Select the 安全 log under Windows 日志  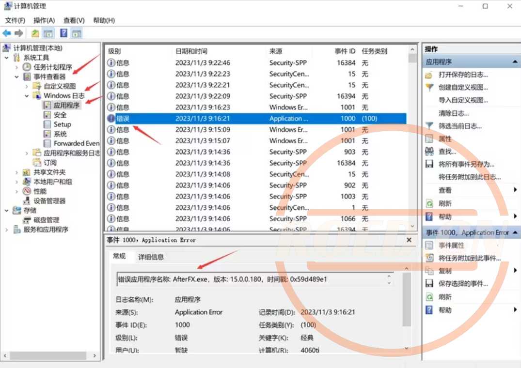60,115
